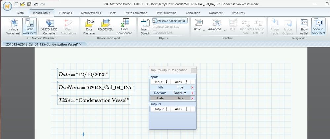
Task: Click the Input/Output Designation panel title
Action: point(169,70)
